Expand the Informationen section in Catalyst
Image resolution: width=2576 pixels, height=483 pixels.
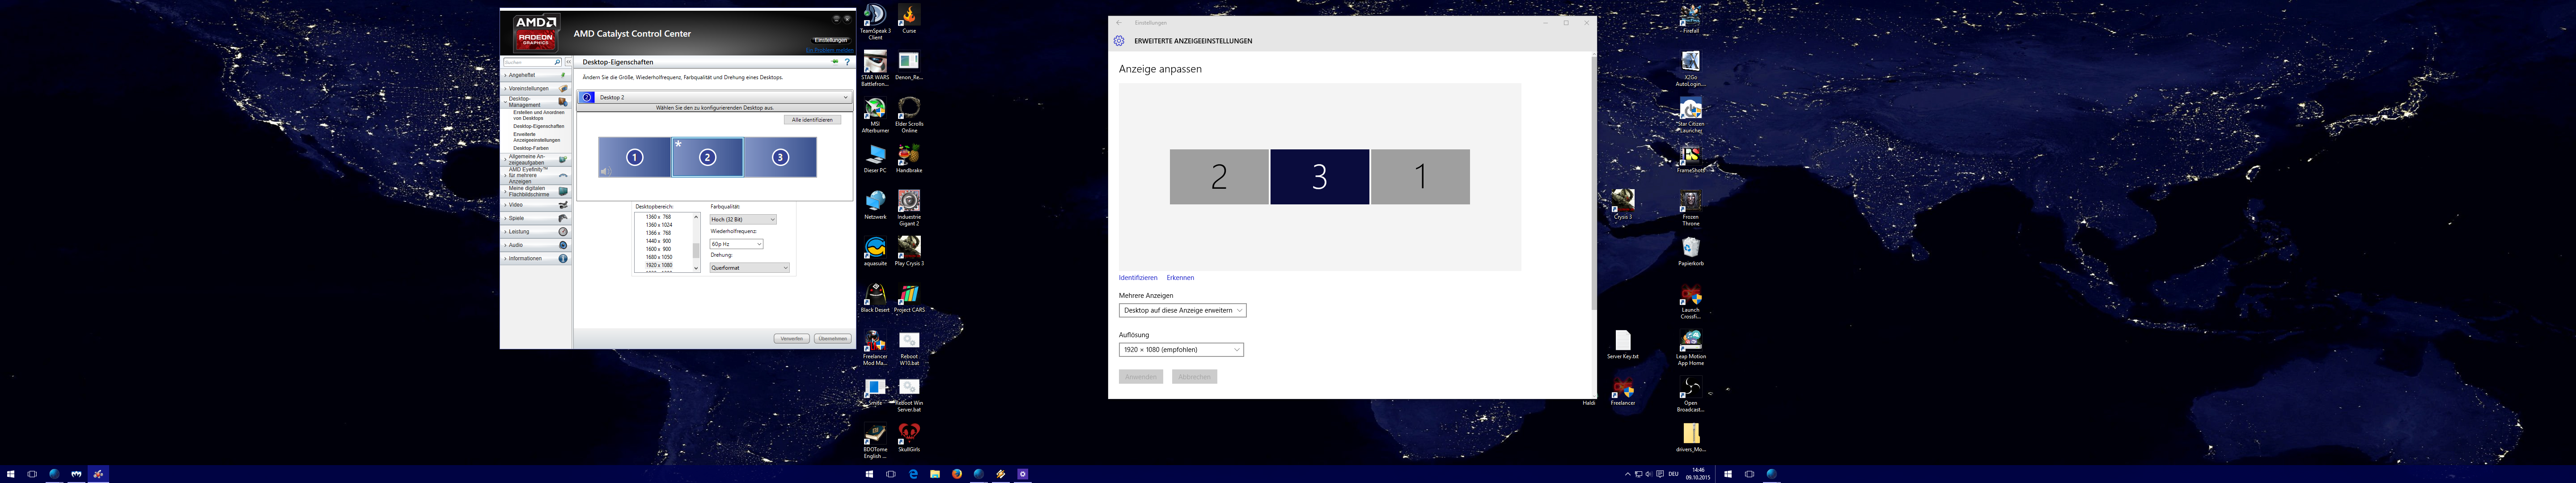point(536,259)
